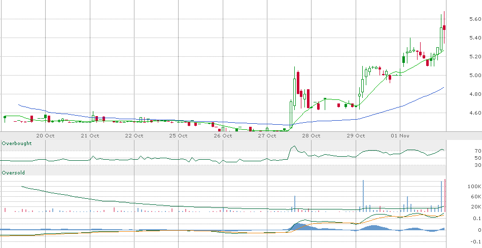This screenshot has height=248, width=482.
Task: Click the 60K volume axis label
Action: point(476,197)
